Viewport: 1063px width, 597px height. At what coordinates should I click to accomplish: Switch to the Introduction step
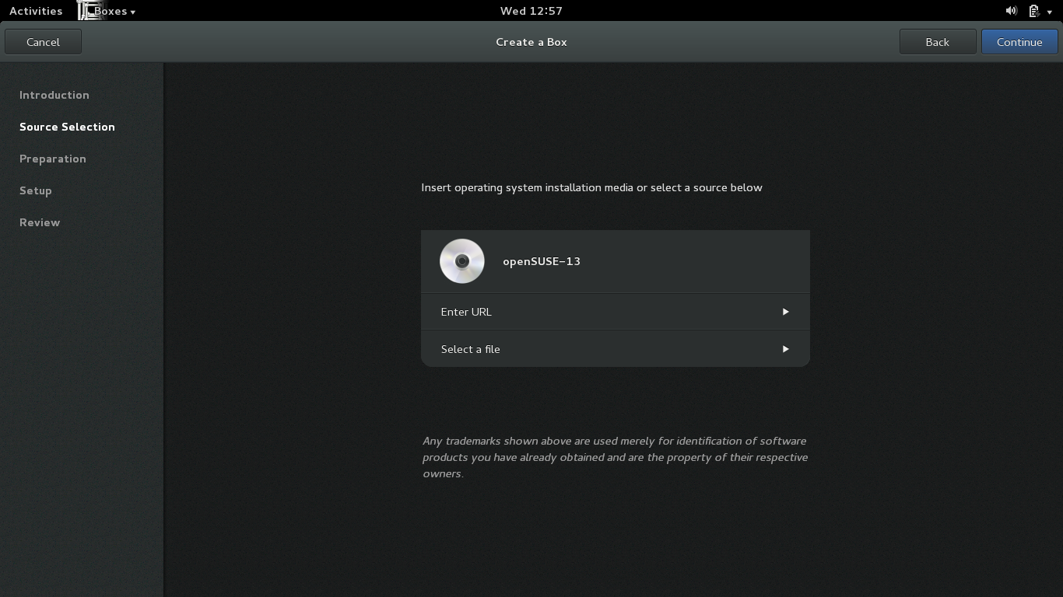click(54, 95)
